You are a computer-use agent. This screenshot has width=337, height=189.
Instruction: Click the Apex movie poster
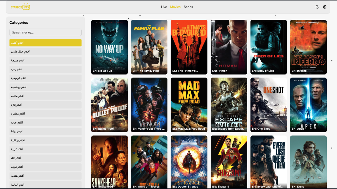[x=308, y=105]
